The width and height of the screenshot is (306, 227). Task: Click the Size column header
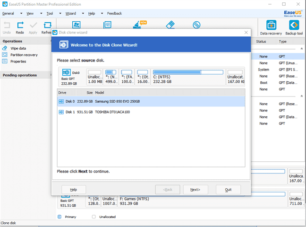pos(85,93)
